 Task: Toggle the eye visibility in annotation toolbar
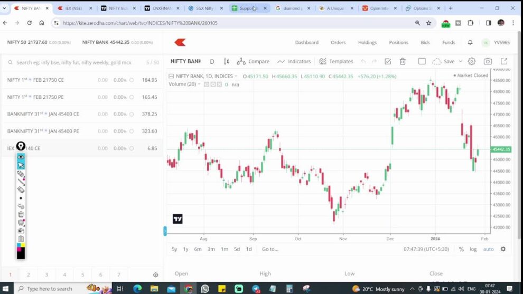pyautogui.click(x=21, y=157)
